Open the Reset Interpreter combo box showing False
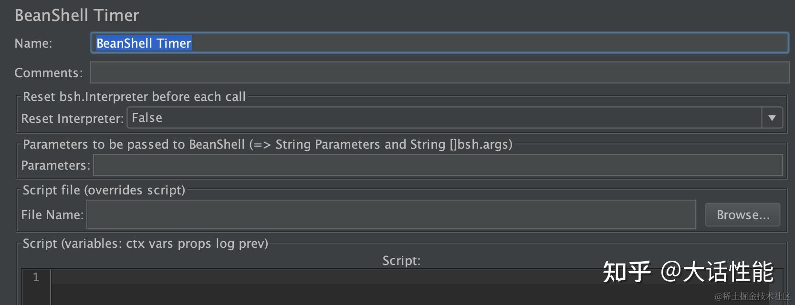 click(x=444, y=118)
